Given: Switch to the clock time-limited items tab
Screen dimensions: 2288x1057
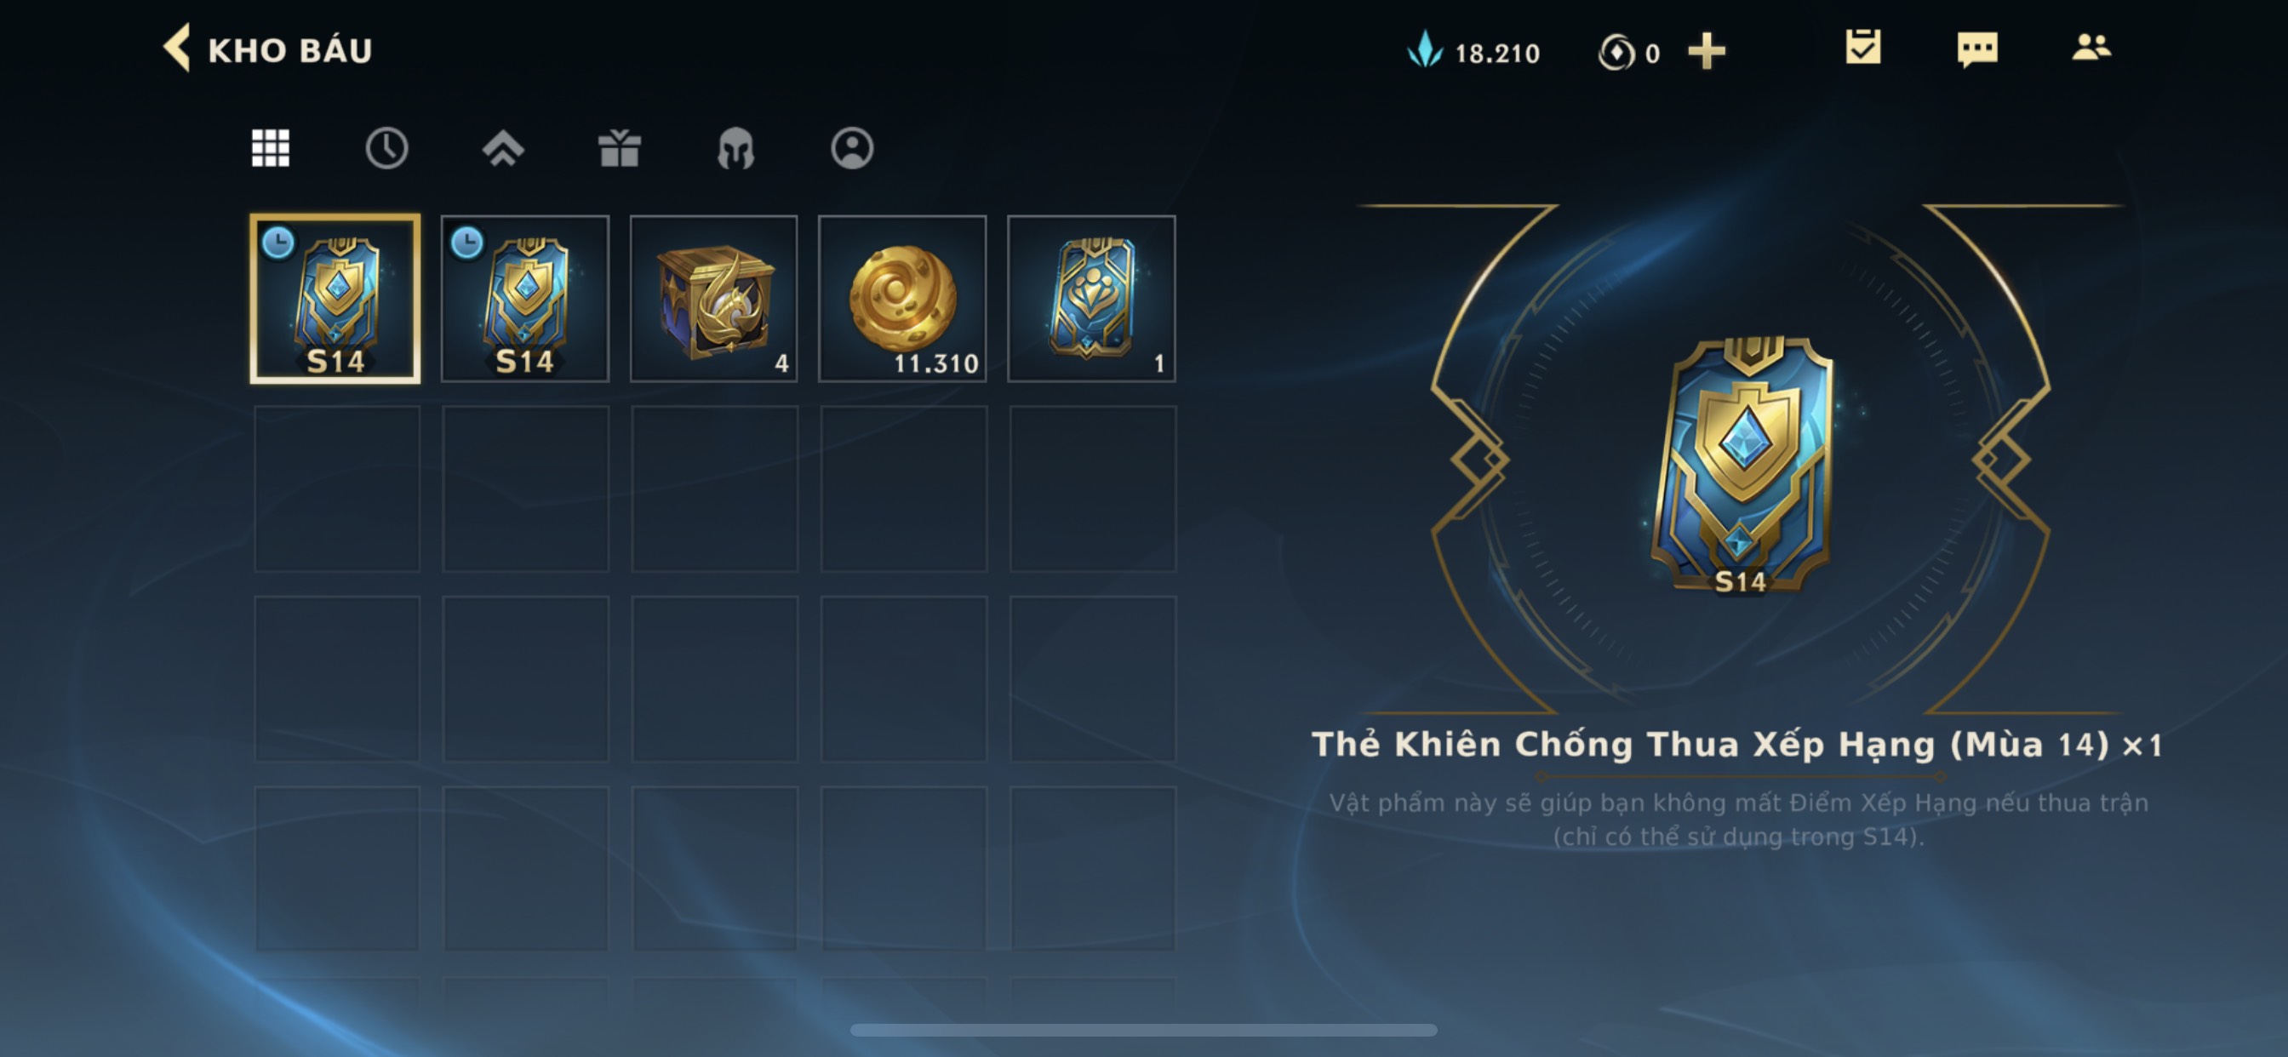Looking at the screenshot, I should 386,148.
